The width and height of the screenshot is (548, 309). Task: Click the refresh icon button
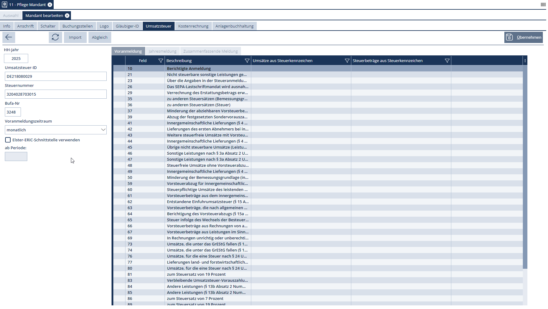coord(55,37)
